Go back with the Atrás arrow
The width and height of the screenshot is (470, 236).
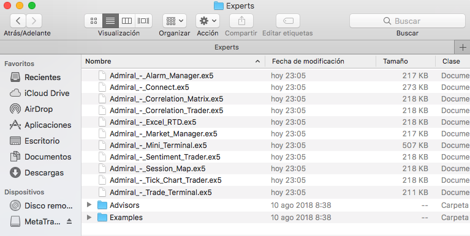point(18,21)
